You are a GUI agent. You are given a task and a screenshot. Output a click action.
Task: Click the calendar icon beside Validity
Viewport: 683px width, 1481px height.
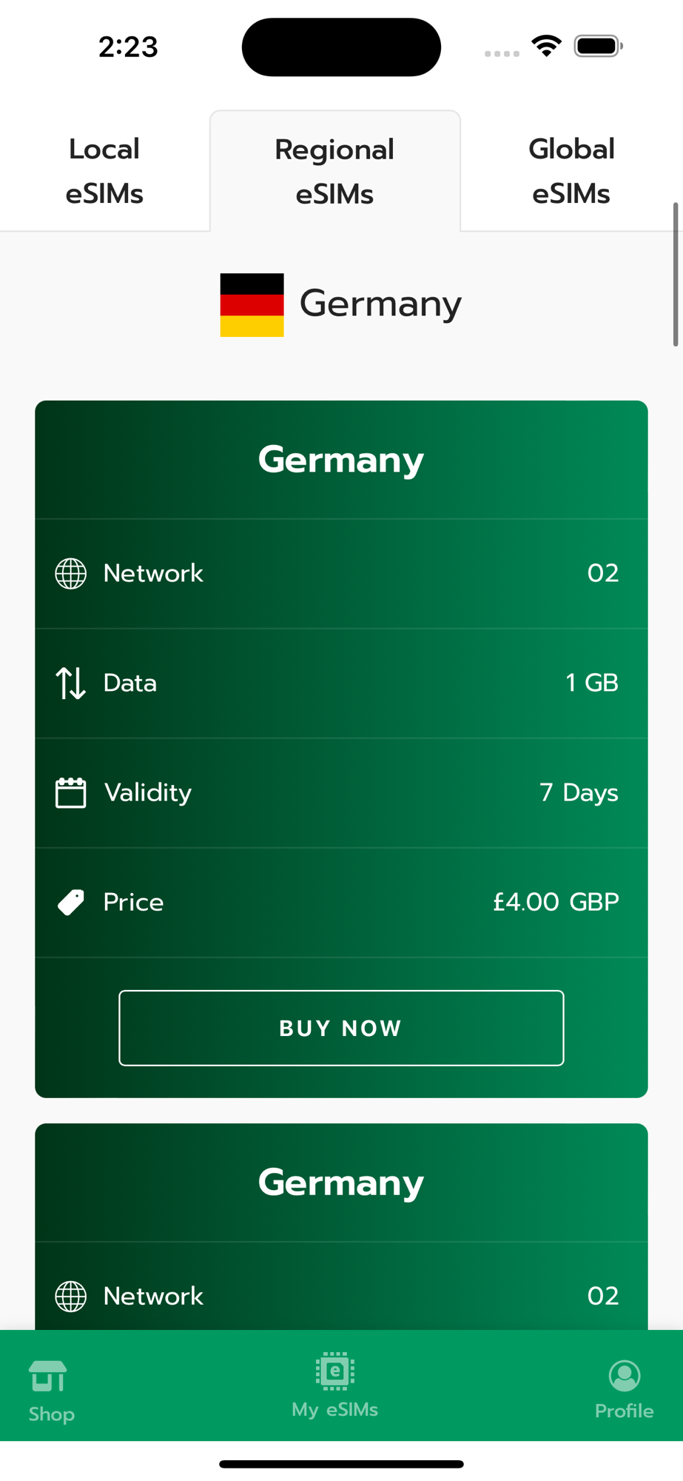pos(71,792)
